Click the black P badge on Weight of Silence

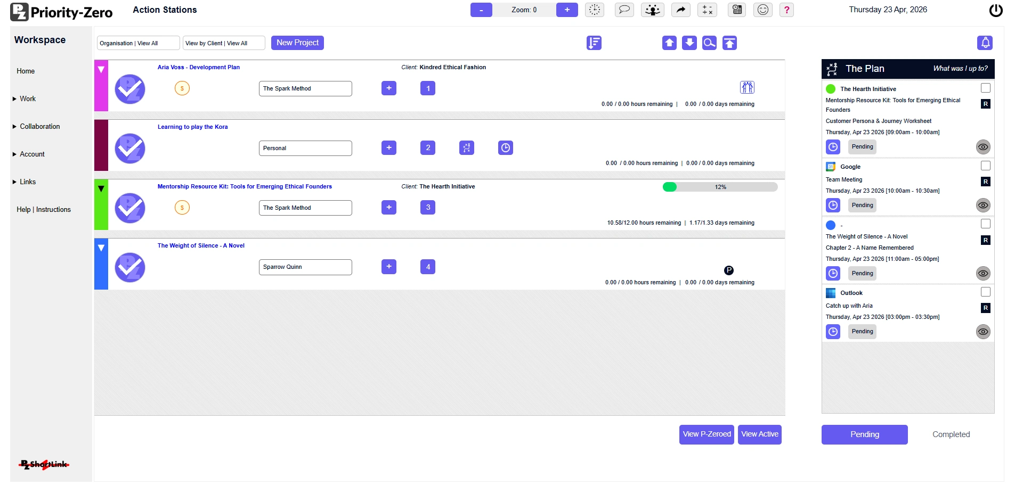tap(729, 270)
